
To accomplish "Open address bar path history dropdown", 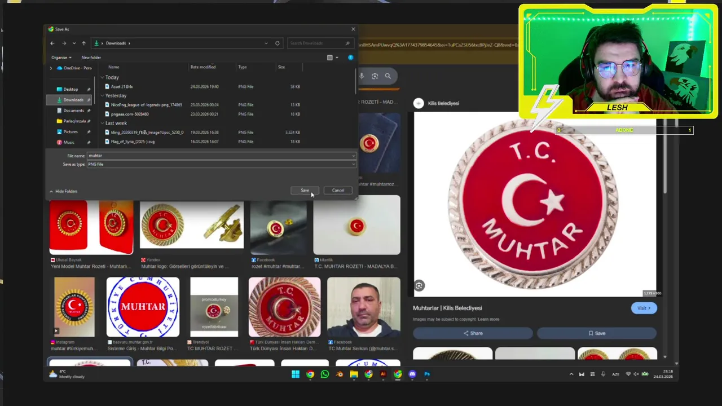I will coord(266,43).
